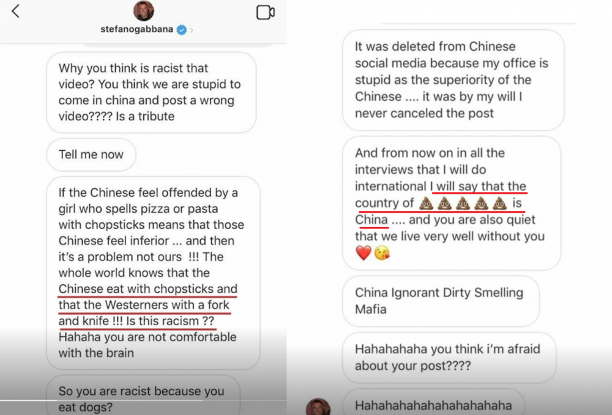Select the 'Tell me now' message bubble
Image resolution: width=612 pixels, height=415 pixels.
[x=91, y=155]
